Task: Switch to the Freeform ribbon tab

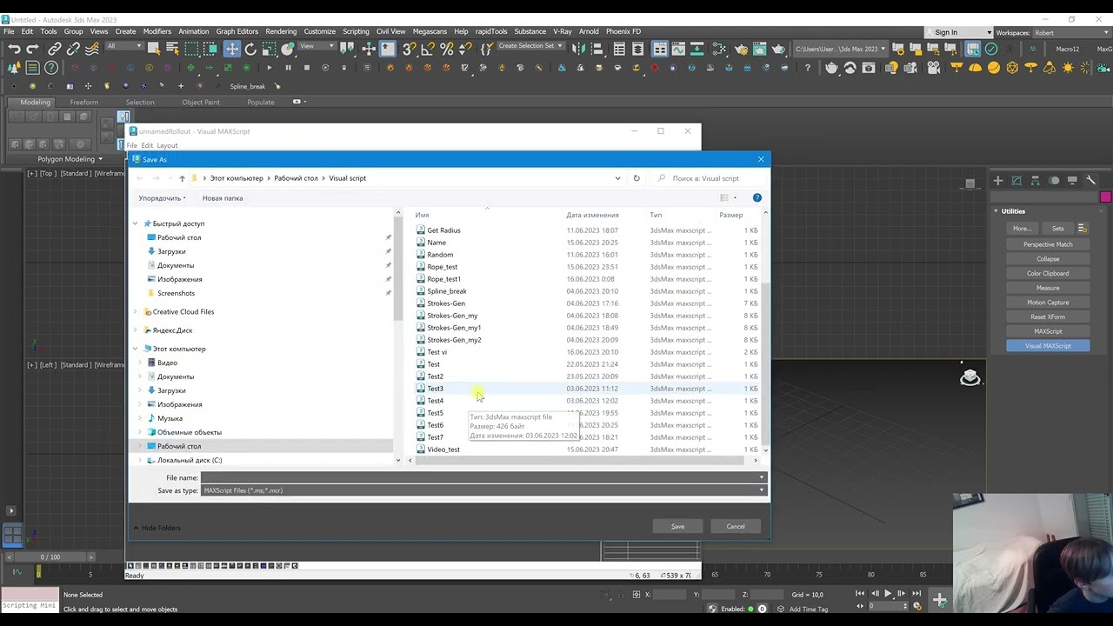Action: 84,102
